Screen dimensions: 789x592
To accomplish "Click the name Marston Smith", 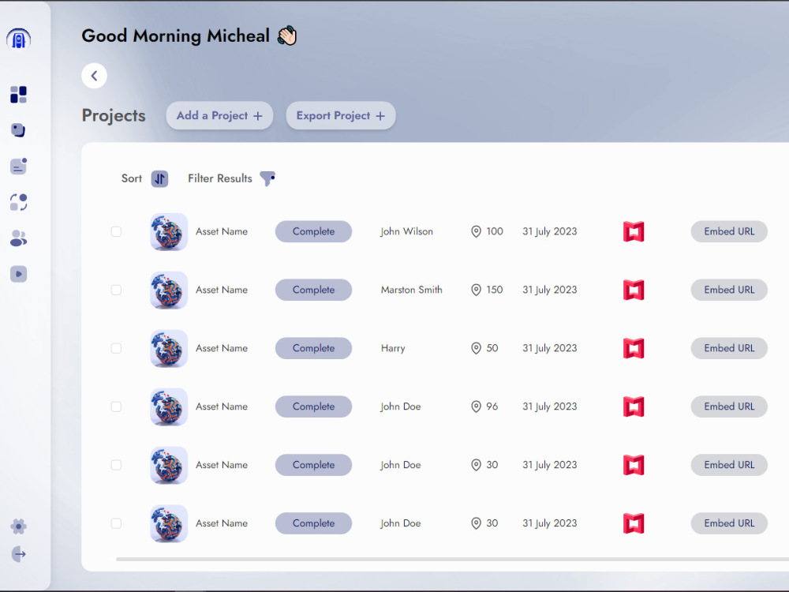I will click(x=412, y=290).
